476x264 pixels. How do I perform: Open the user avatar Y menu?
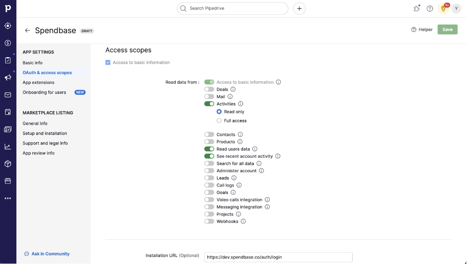456,8
